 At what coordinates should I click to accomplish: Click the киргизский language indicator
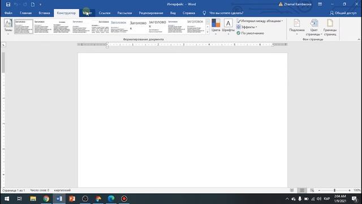click(62, 190)
